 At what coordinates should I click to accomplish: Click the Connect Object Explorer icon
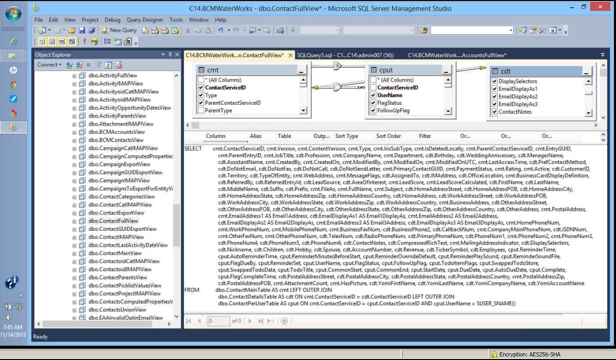coord(70,65)
